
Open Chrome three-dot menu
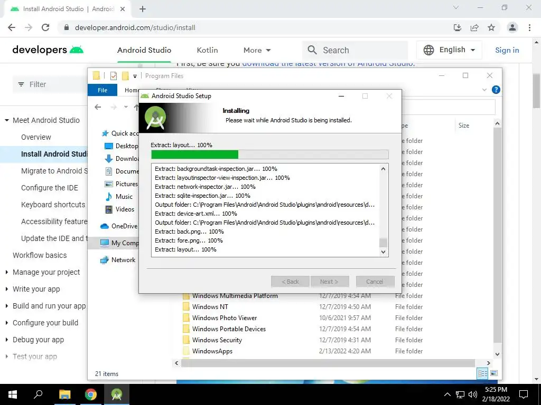coord(529,27)
